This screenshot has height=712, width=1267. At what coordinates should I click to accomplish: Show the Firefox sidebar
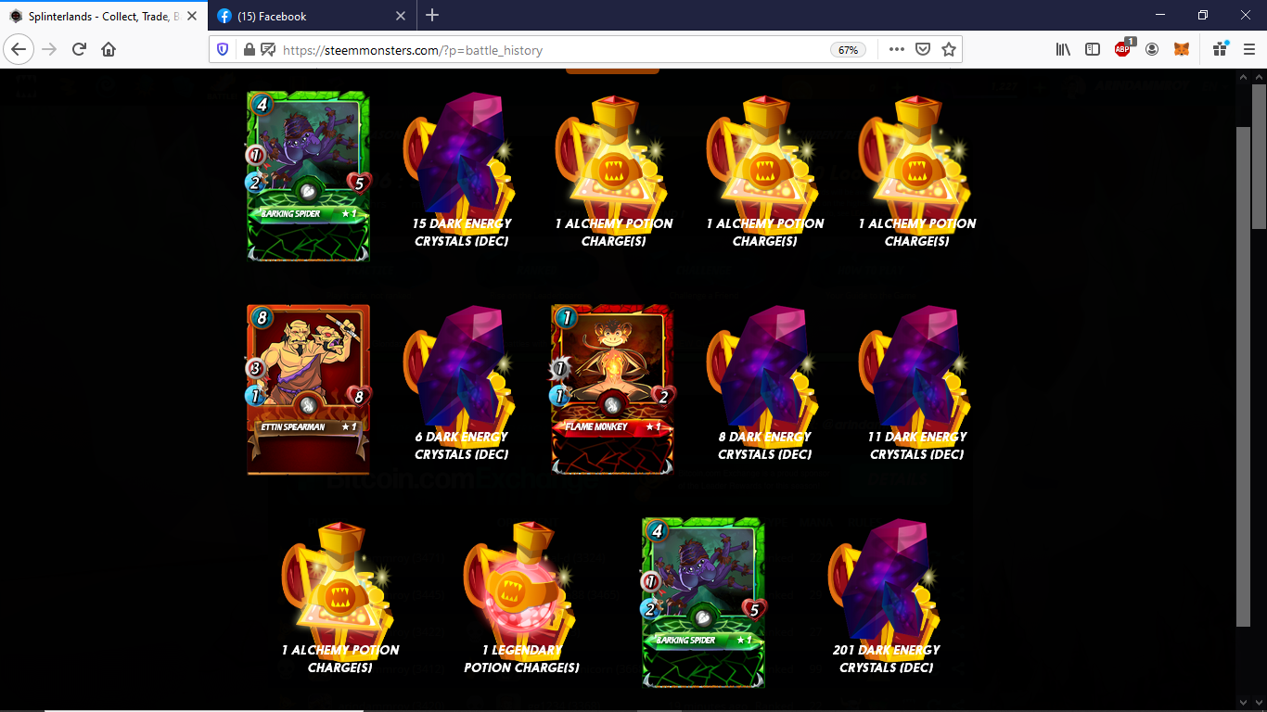[x=1093, y=49]
